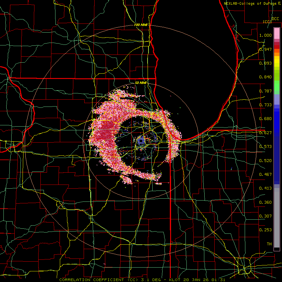Click the 0.467 scale value
Screen dimensions: 282x282
(x=265, y=175)
